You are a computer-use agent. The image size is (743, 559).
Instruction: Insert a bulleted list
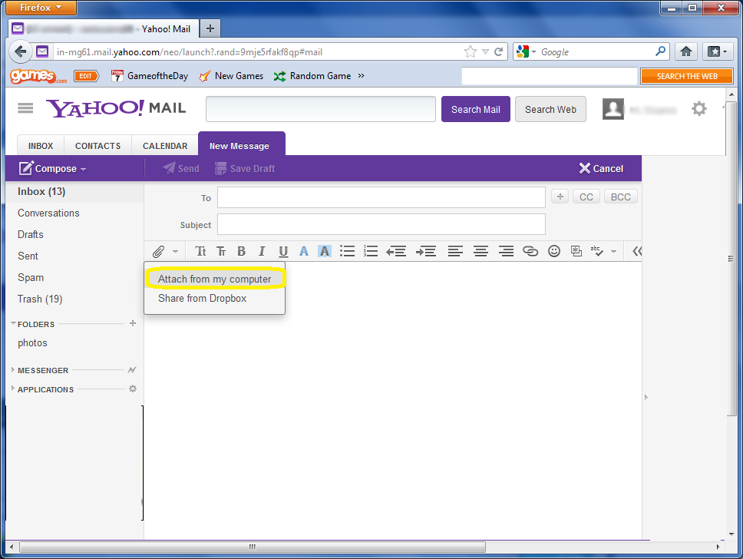click(348, 251)
